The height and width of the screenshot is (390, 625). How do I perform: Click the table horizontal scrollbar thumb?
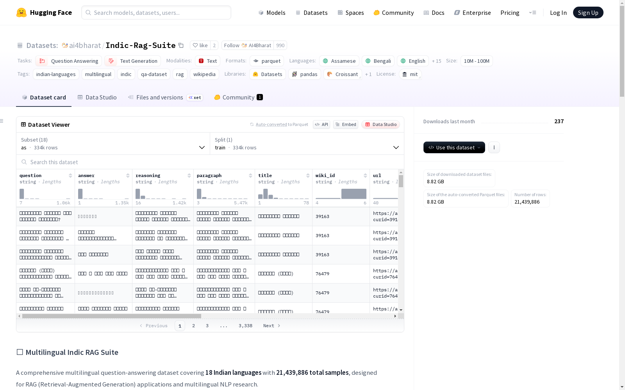coord(112,316)
